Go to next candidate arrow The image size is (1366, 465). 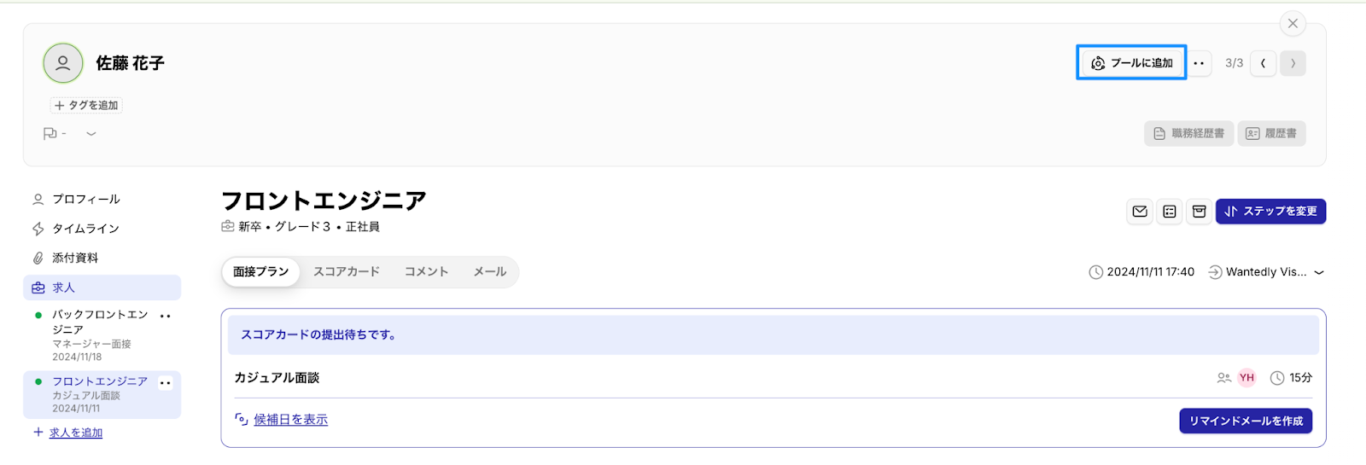(1293, 63)
